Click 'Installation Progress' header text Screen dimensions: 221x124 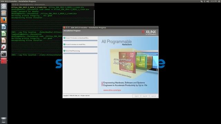pyautogui.click(x=72, y=31)
